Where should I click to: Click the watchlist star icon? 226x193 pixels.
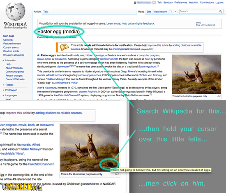(x=171, y=11)
